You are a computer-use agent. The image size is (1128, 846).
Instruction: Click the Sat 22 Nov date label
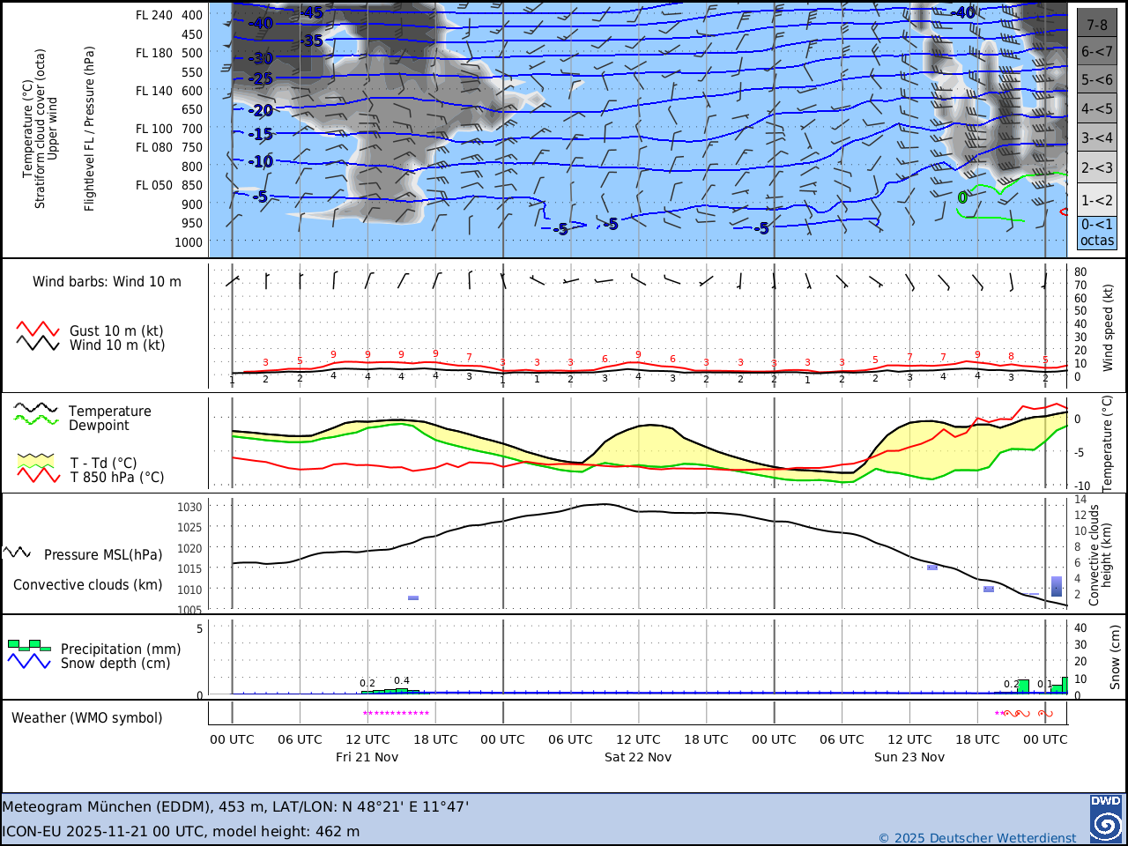pos(638,757)
